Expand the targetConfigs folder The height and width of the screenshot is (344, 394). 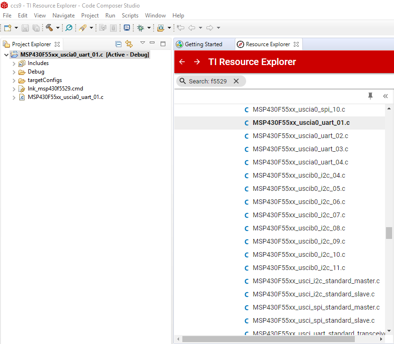[x=14, y=81]
